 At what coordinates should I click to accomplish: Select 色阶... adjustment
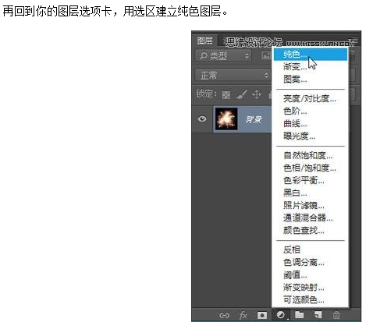point(311,111)
